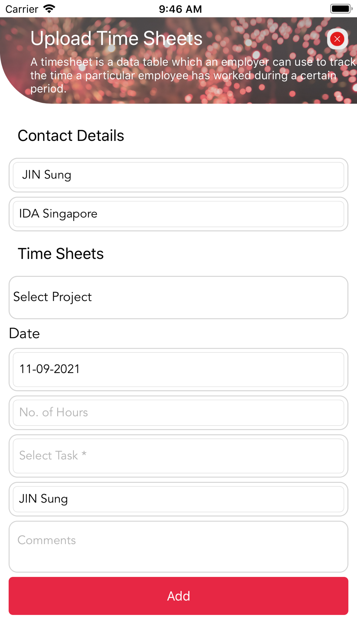This screenshot has width=357, height=636.
Task: Tap the Date label
Action: [24, 333]
